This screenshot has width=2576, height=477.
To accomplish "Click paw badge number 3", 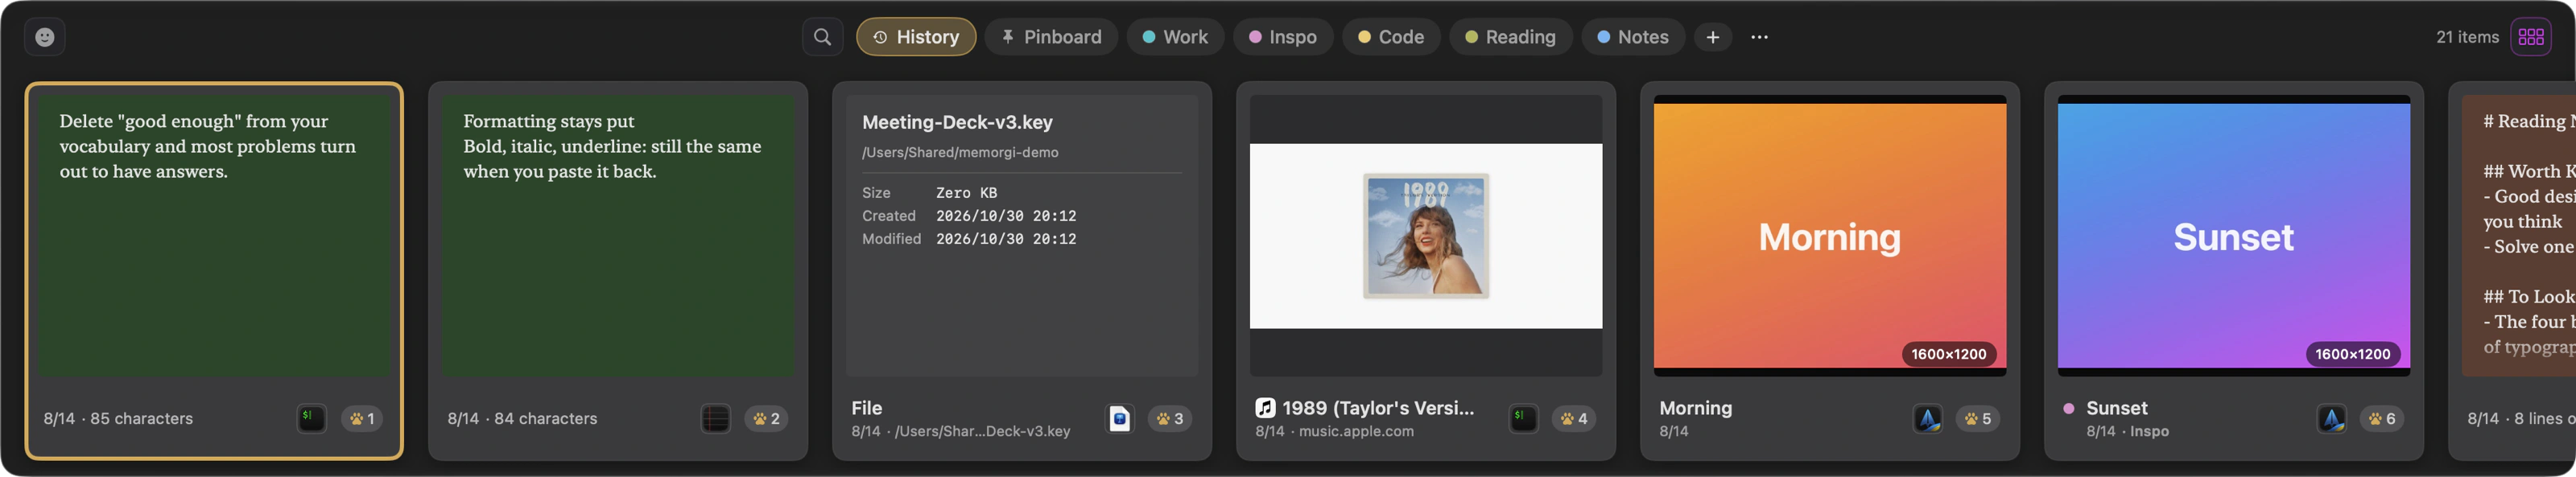I will (x=1170, y=419).
